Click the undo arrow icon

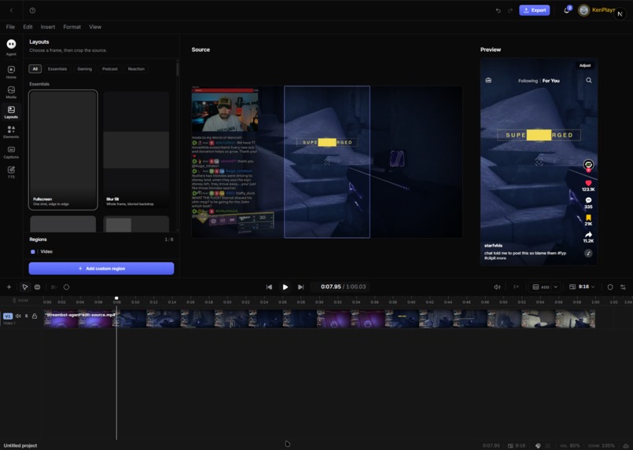(x=499, y=10)
